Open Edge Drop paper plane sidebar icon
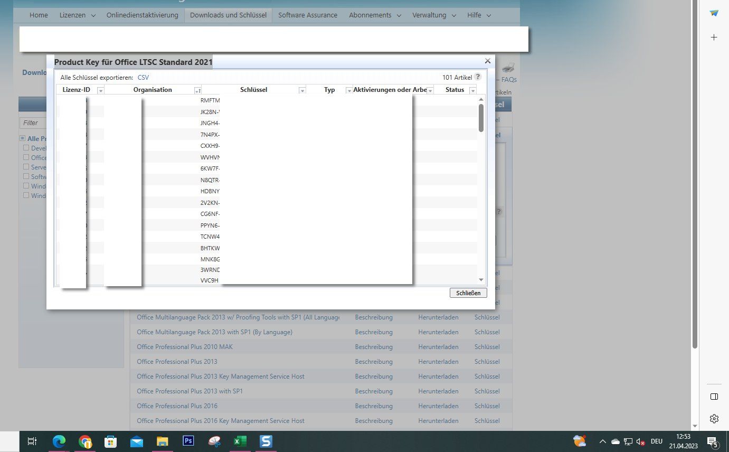This screenshot has width=729, height=452. (x=714, y=13)
